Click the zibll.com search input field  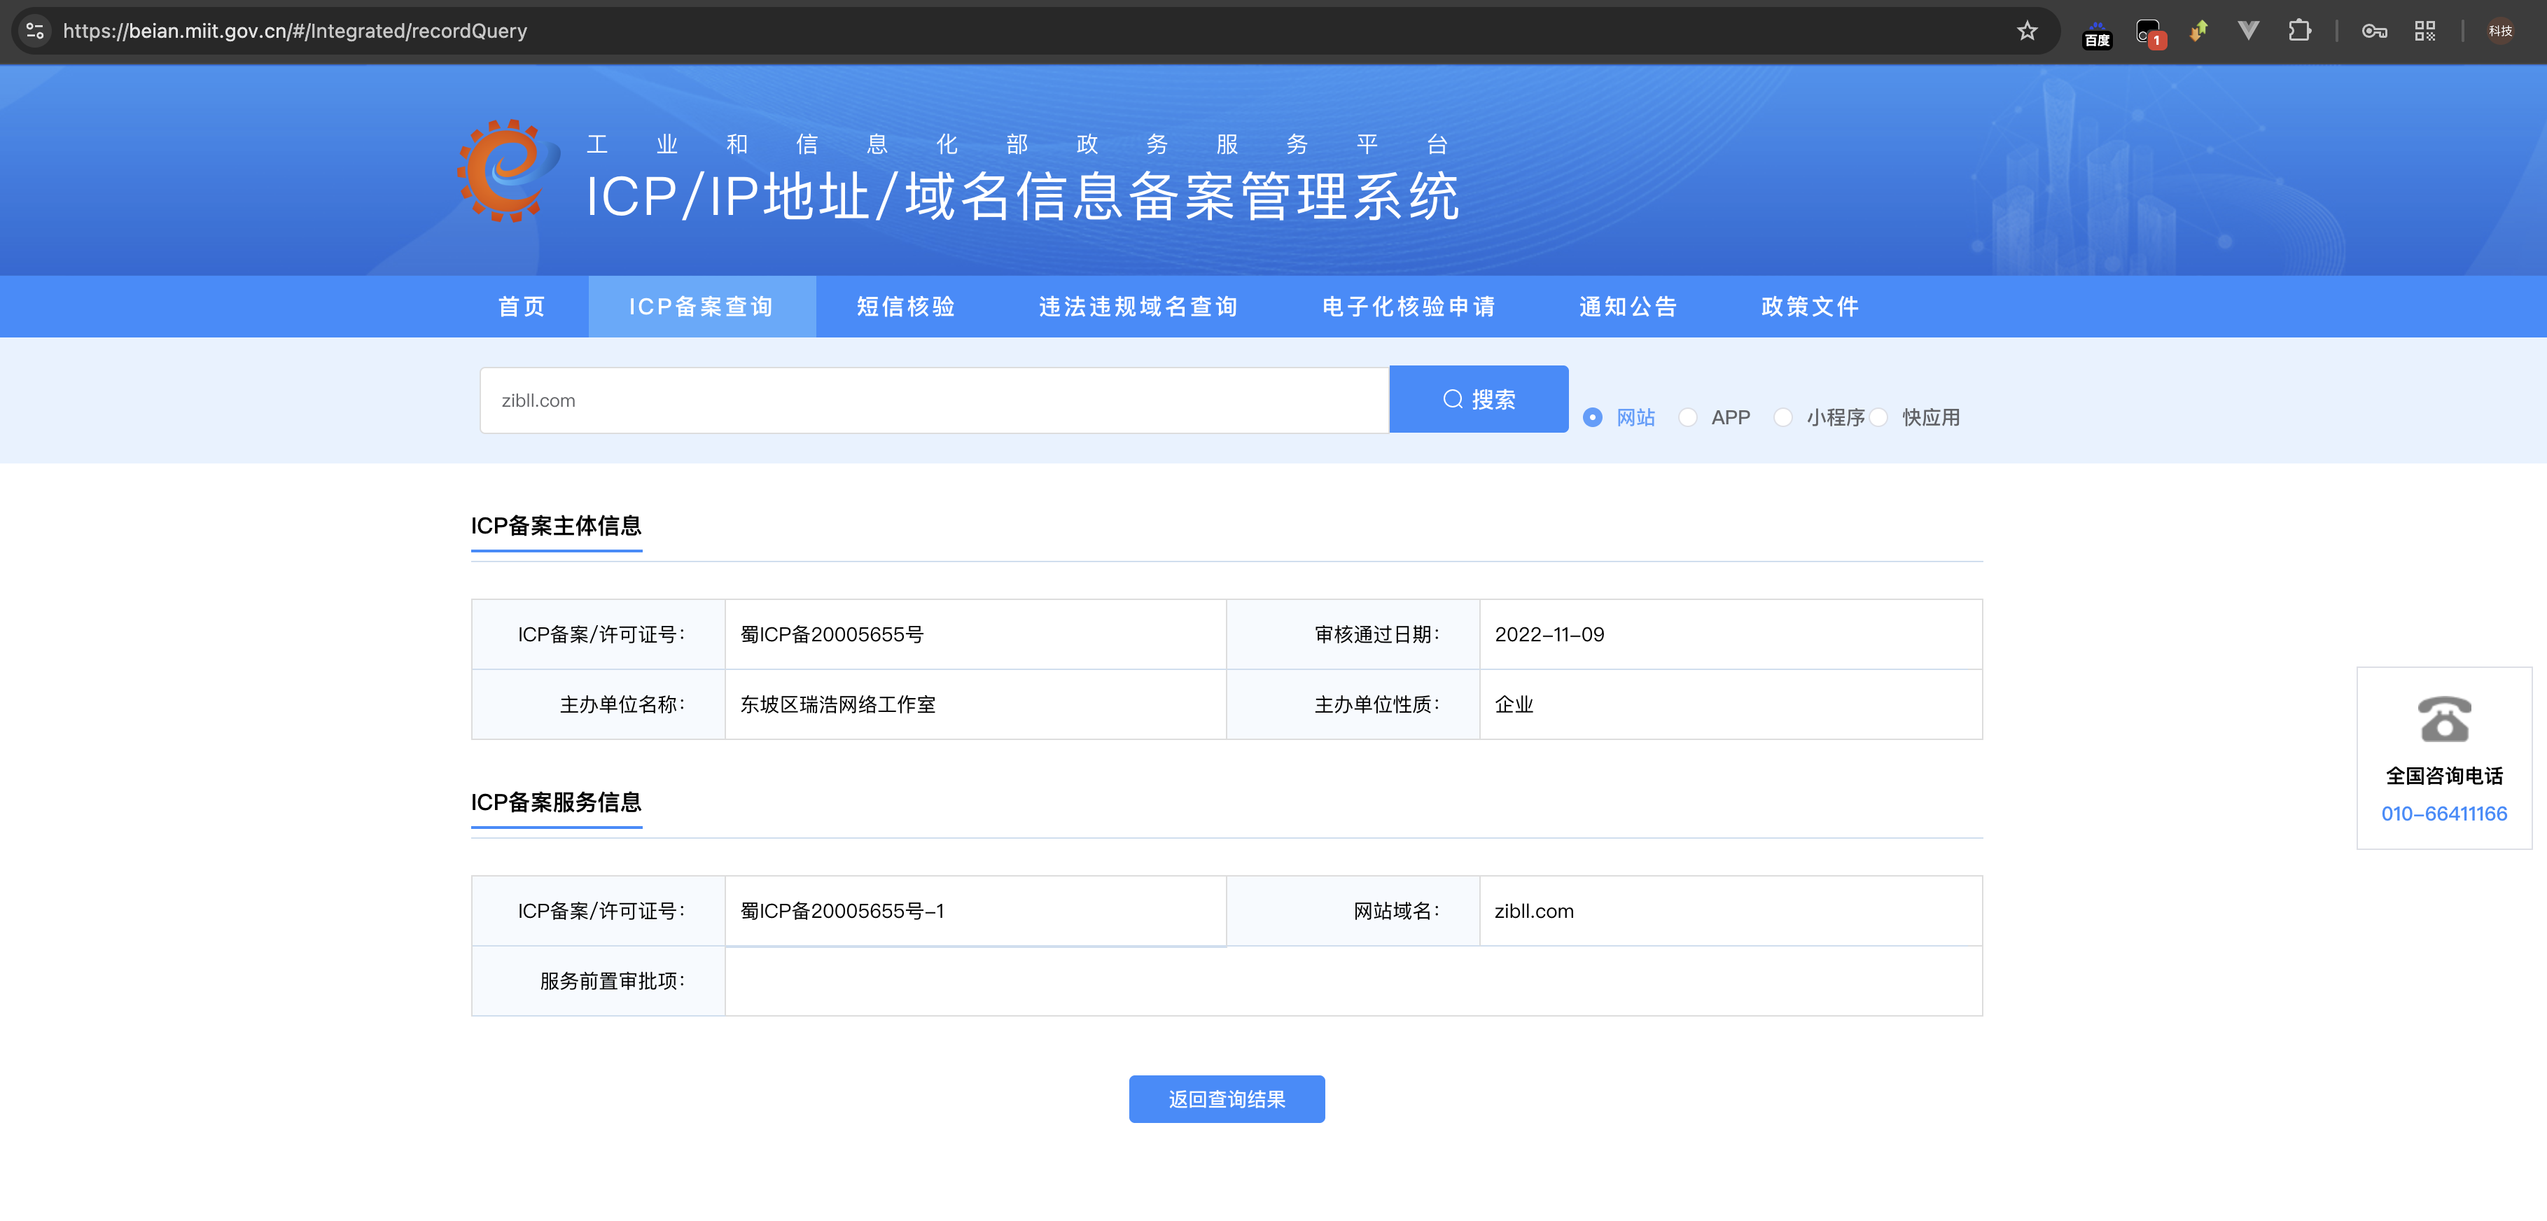click(x=933, y=400)
